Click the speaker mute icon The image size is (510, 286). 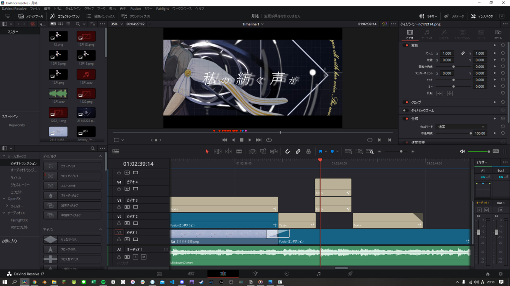pyautogui.click(x=462, y=151)
